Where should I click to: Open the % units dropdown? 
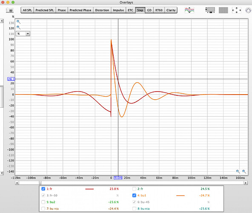23,34
